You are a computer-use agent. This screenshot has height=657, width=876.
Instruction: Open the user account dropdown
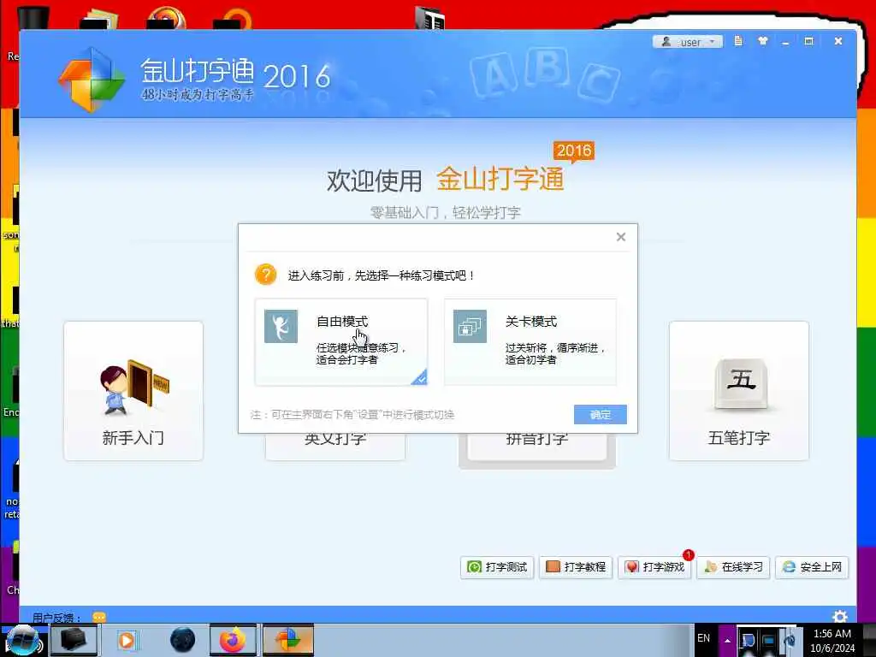pos(687,42)
